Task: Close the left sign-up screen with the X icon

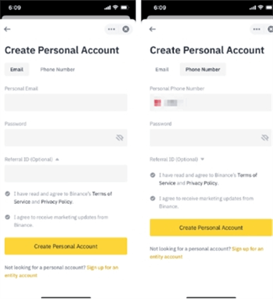Action: (x=126, y=29)
